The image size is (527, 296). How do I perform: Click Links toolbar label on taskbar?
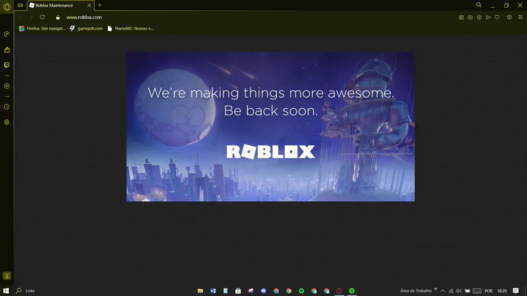[30, 291]
